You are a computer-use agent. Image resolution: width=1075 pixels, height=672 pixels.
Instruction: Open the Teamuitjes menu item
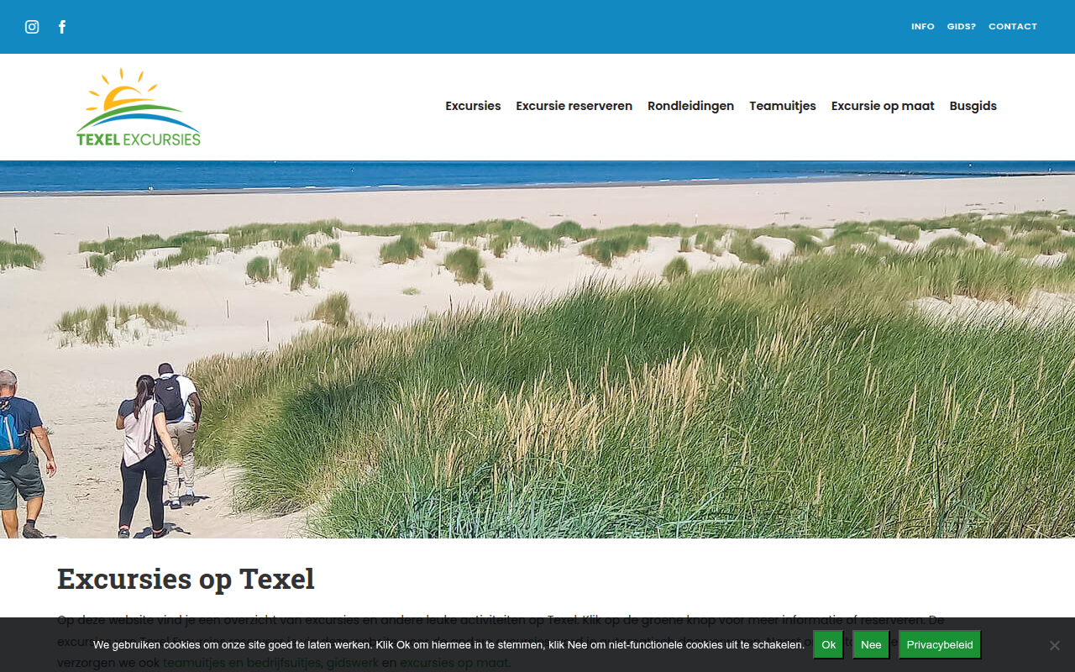tap(783, 106)
